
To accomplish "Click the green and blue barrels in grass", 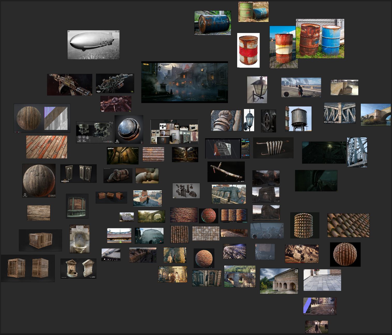I will click(253, 12).
